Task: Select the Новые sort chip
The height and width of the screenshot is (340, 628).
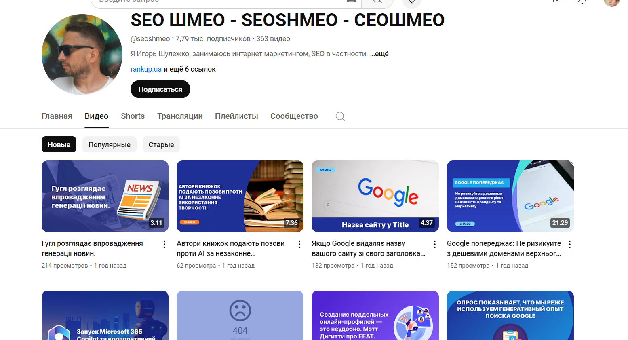Action: tap(59, 144)
